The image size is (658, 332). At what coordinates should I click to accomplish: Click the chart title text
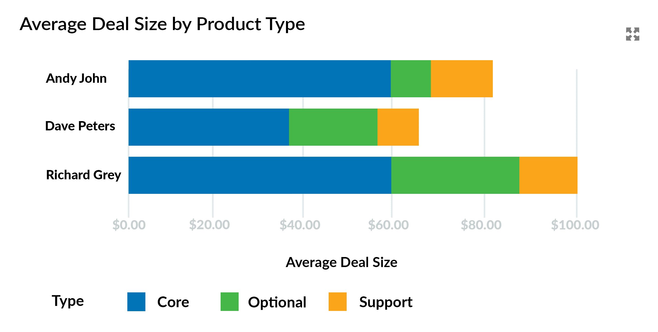click(x=162, y=24)
